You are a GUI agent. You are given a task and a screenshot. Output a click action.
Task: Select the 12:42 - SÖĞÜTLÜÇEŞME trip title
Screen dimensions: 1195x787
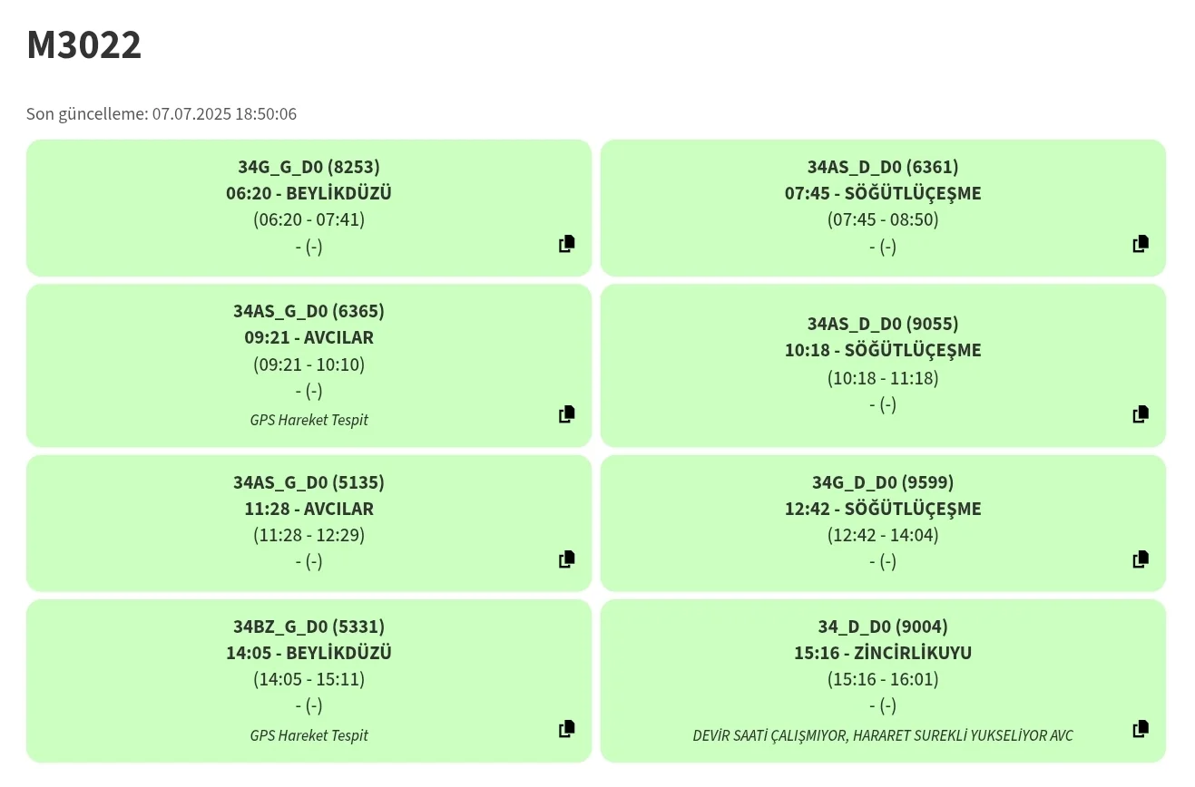click(883, 509)
